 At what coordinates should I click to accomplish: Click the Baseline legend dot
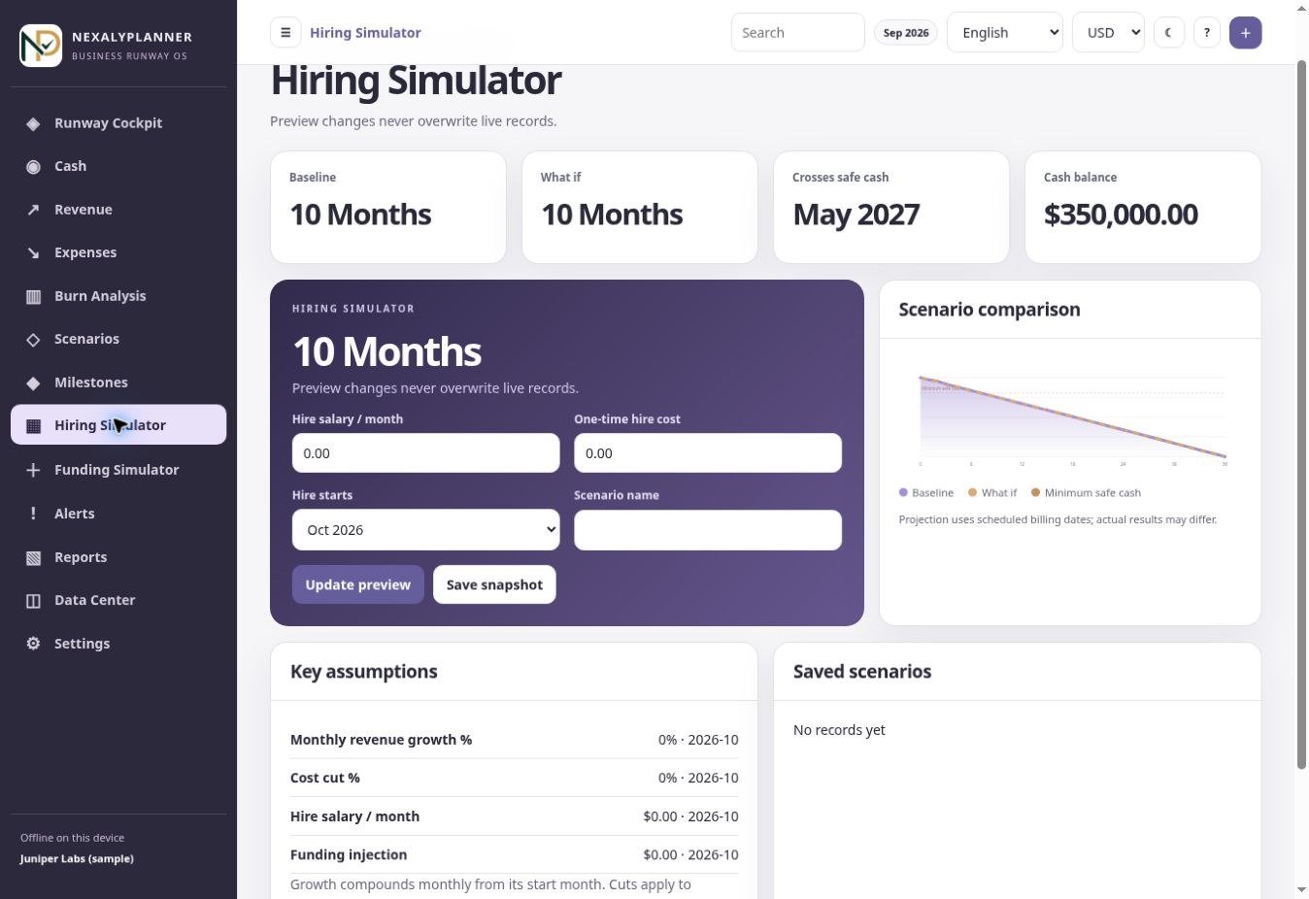click(x=903, y=493)
